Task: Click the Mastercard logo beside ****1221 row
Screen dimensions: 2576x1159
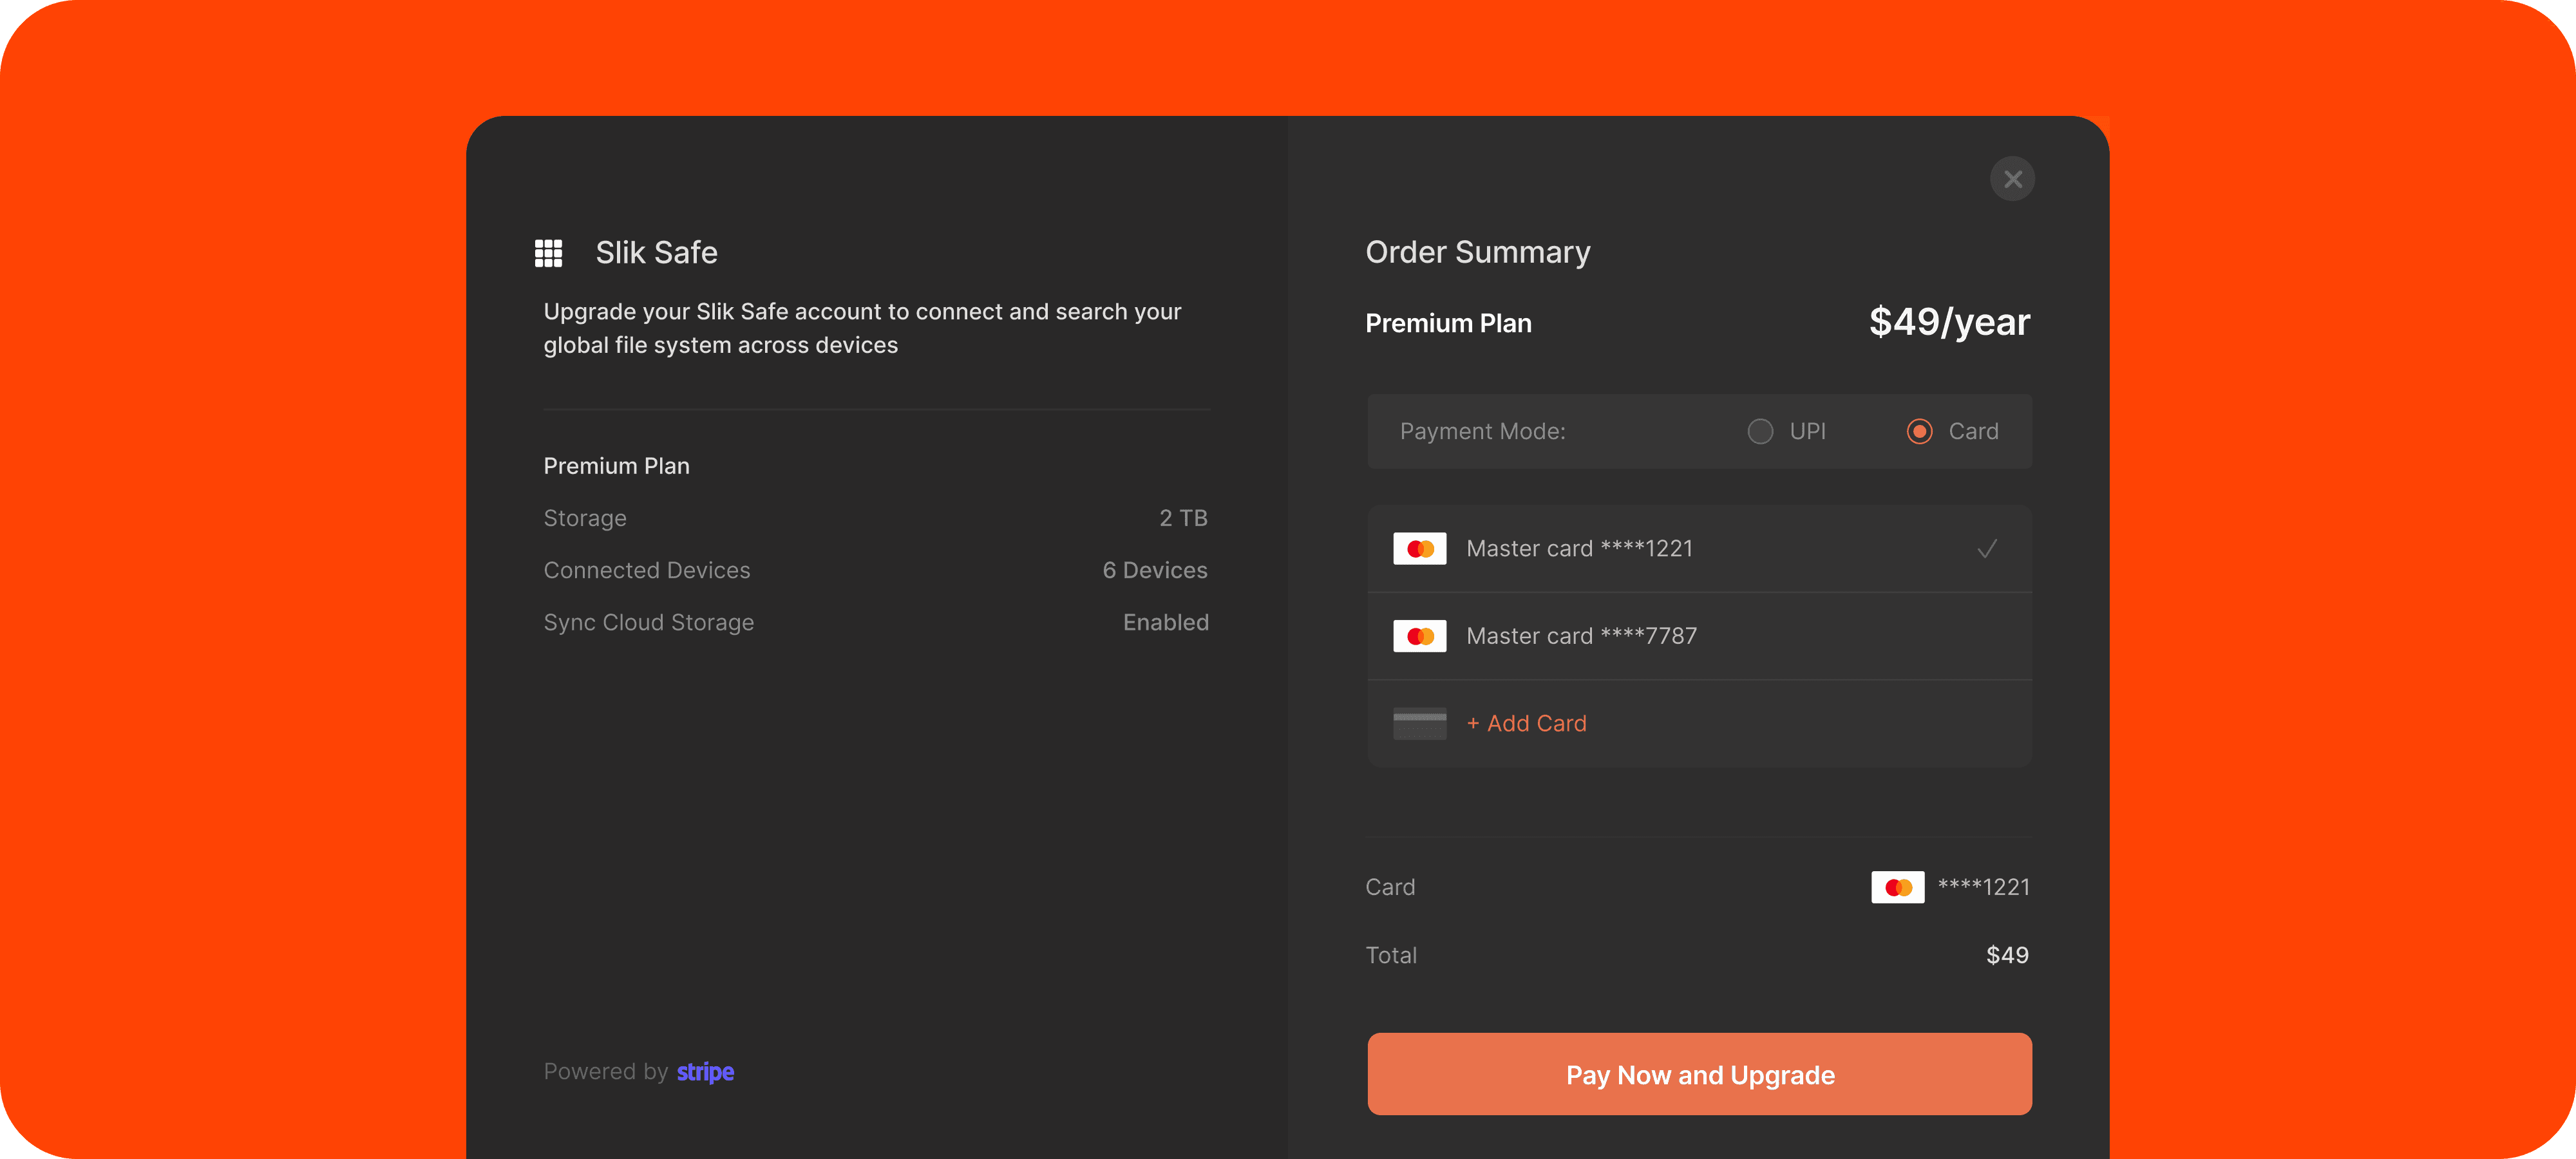Action: point(1419,549)
